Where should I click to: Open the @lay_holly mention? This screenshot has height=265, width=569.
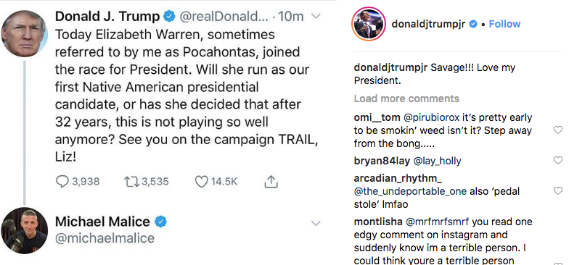(437, 161)
